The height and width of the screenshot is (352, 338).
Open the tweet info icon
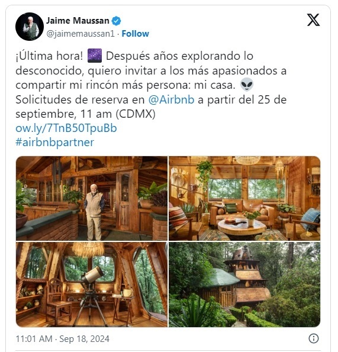tap(314, 338)
